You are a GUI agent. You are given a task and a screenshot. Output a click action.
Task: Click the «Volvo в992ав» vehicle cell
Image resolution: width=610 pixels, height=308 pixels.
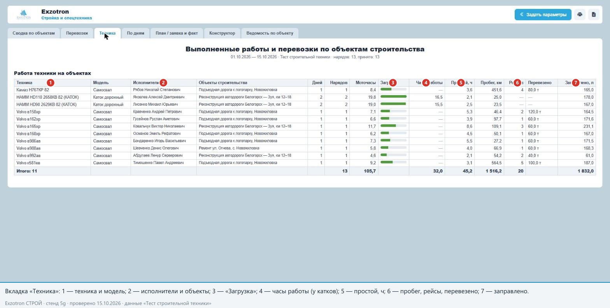click(x=52, y=156)
